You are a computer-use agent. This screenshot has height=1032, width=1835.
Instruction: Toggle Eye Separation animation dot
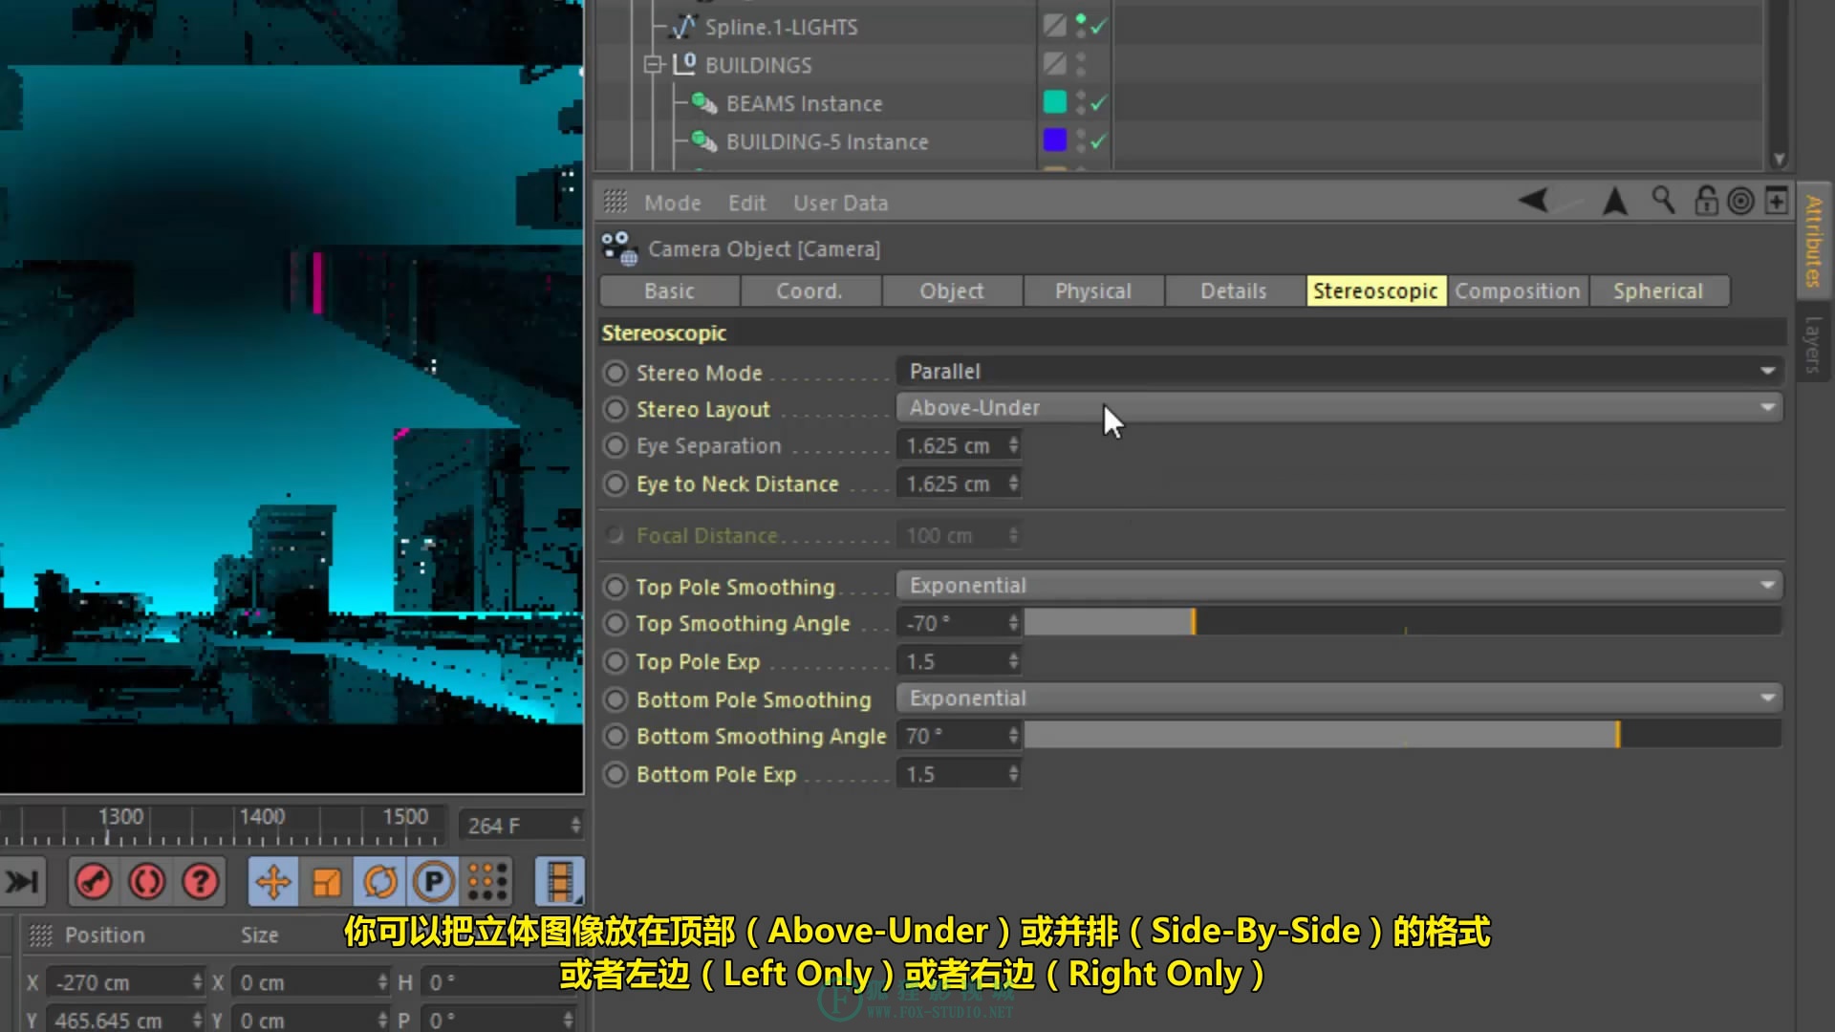[x=615, y=446]
